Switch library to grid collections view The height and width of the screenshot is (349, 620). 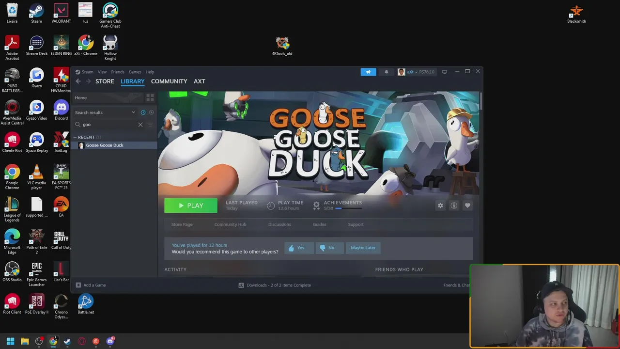tap(150, 97)
